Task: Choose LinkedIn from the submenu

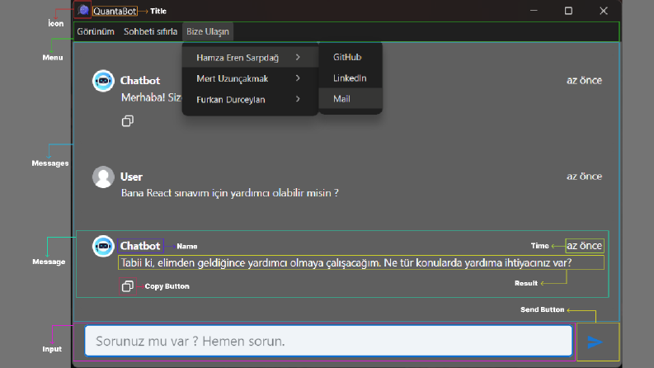Action: (351, 78)
